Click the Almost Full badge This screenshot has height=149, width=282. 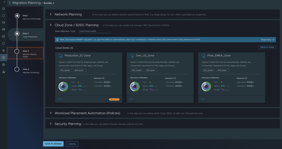[114, 99]
